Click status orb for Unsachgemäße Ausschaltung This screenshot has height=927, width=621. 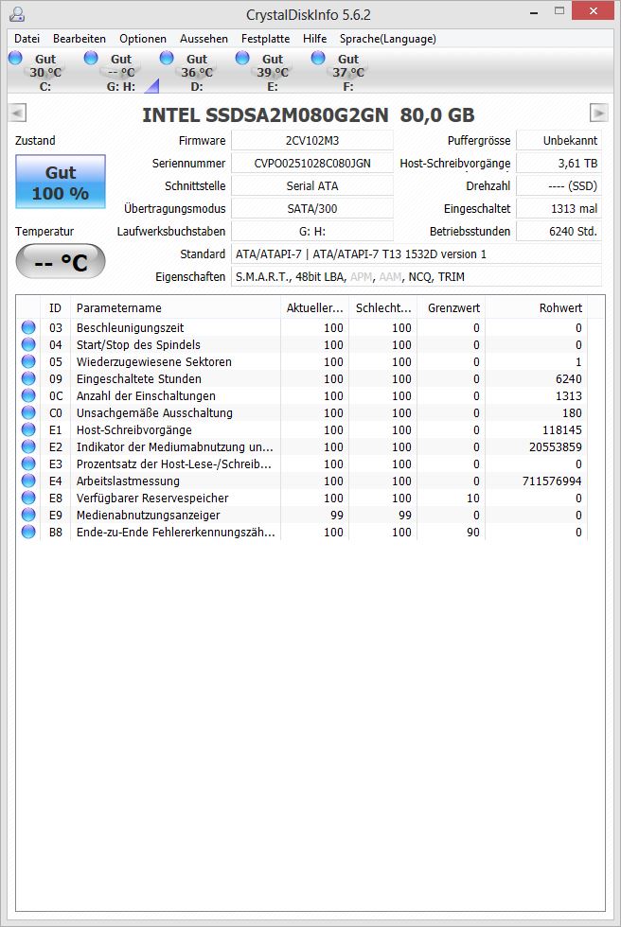pos(28,413)
